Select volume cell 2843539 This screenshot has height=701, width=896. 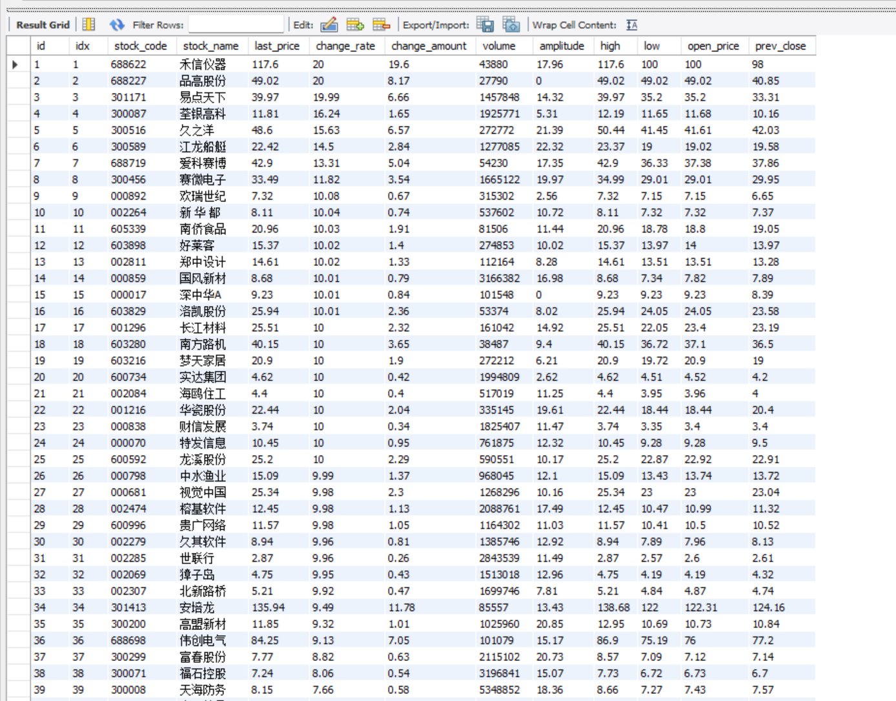click(505, 558)
